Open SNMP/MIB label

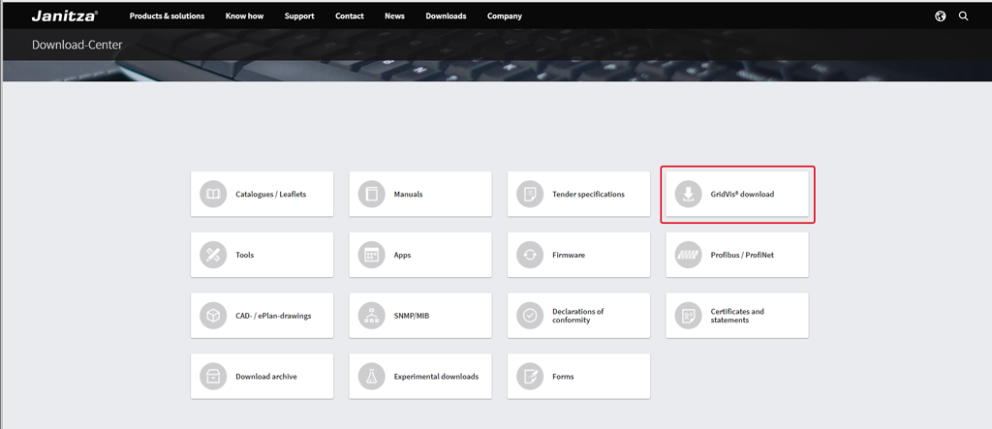tap(411, 316)
